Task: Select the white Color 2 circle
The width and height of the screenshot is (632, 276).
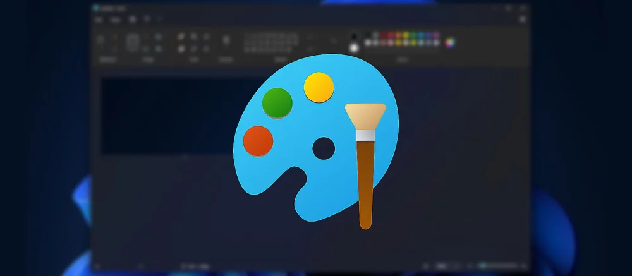Action: coord(354,49)
